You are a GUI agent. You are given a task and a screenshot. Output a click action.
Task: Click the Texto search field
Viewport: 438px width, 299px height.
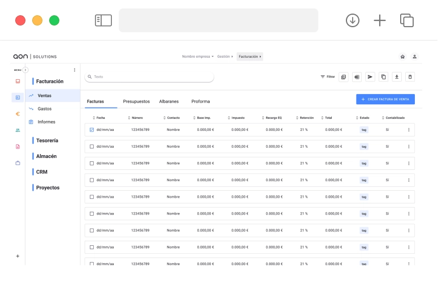[150, 76]
